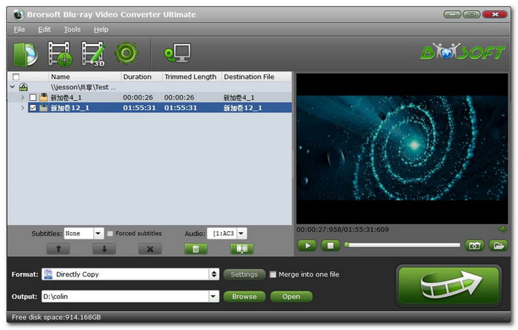Click the green trash delete icon
Screen dimensions: 518x330
pyautogui.click(x=196, y=248)
